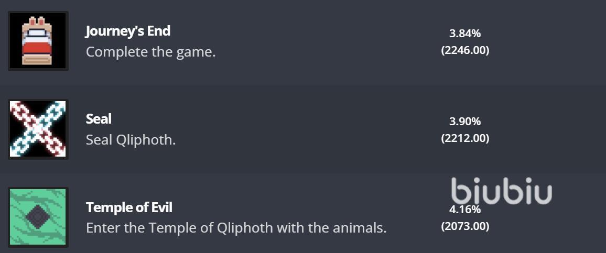
Task: Highlight the Seal achievement row background
Action: [303, 129]
